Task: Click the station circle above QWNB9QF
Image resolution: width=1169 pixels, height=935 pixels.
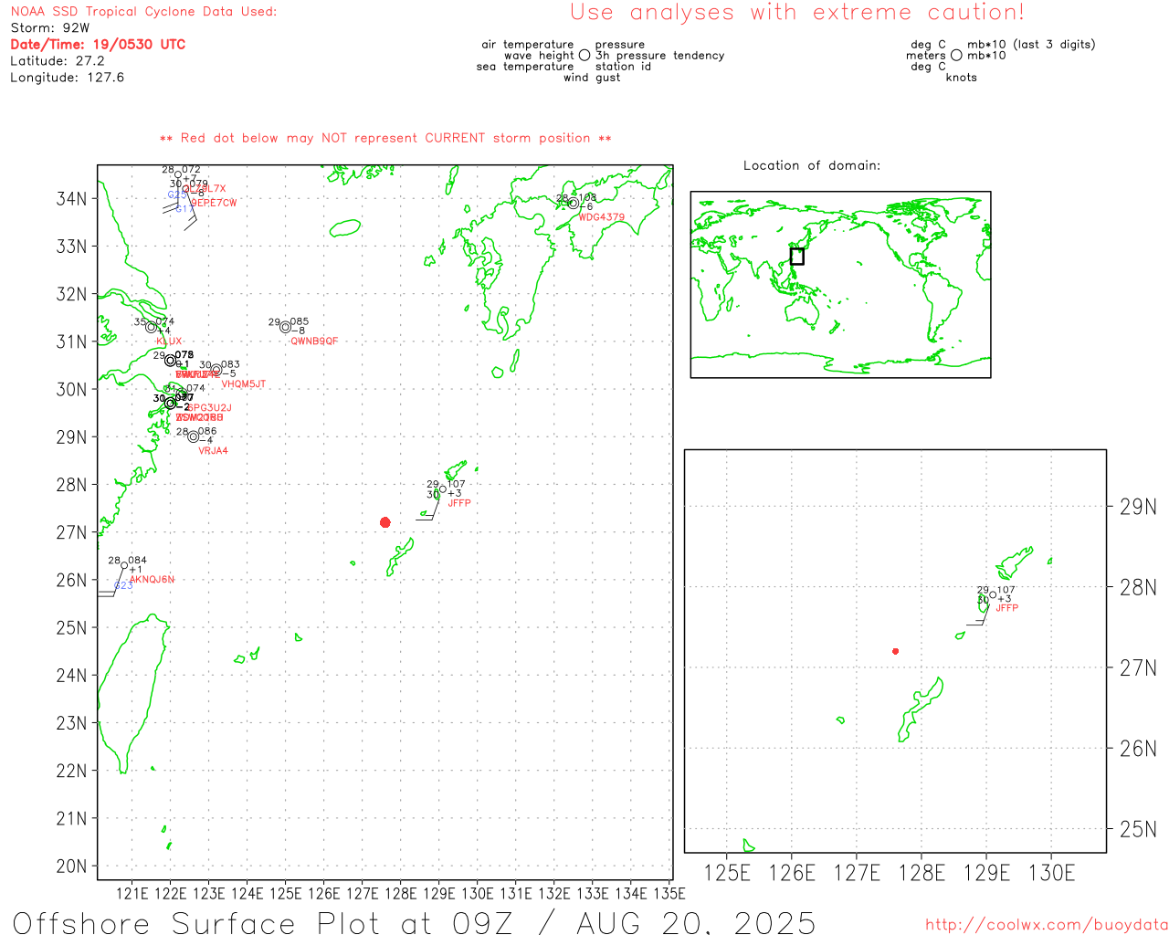Action: tap(285, 327)
